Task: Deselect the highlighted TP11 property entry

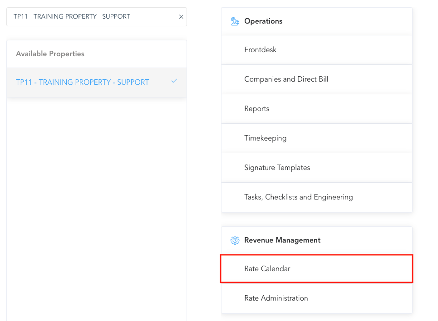Action: [82, 82]
